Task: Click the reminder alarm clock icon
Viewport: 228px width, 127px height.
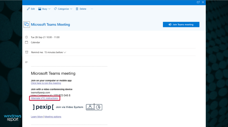Action: (x=27, y=52)
